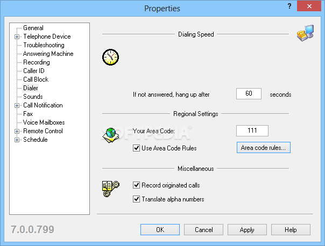Image resolution: width=325 pixels, height=246 pixels.
Task: Toggle the Use Area Code Rules checkbox
Action: [x=136, y=148]
